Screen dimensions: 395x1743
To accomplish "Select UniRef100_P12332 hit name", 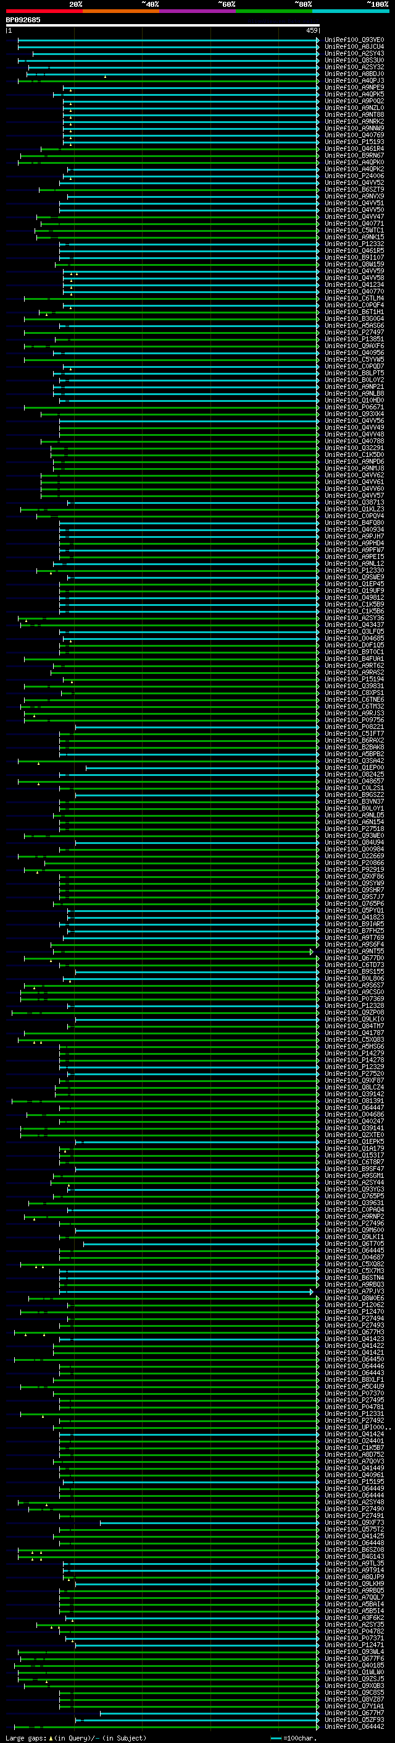I will pos(354,244).
